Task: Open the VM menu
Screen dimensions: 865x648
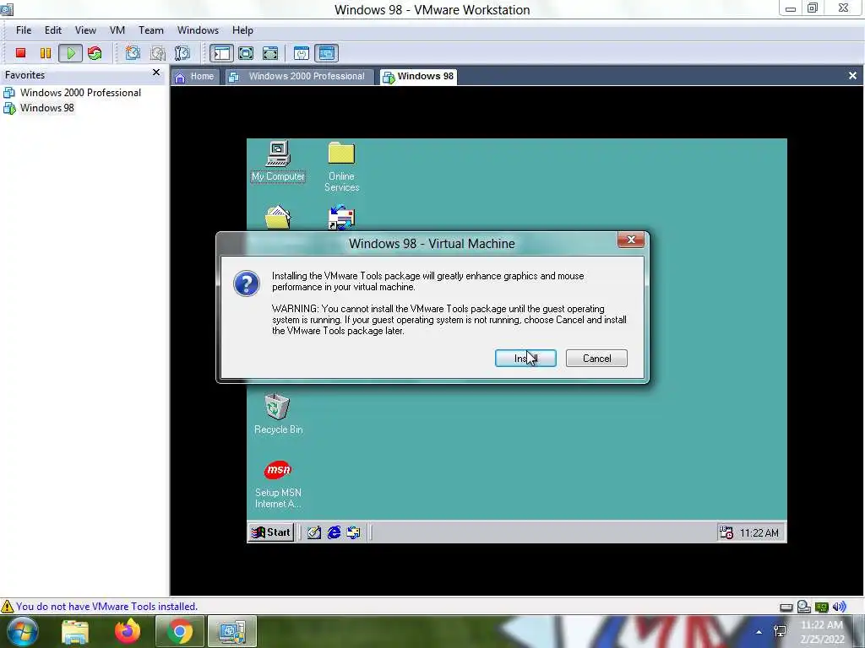Action: pos(117,30)
